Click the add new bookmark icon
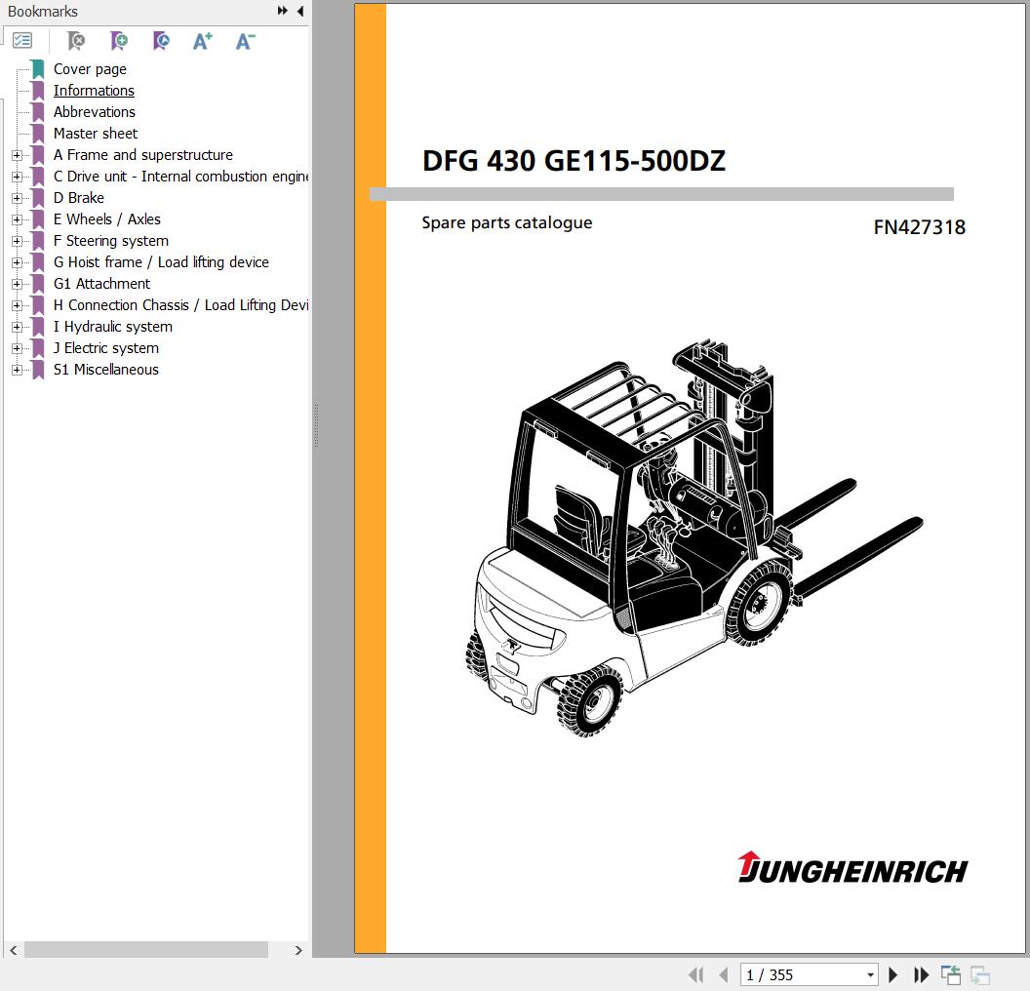1030x991 pixels. [x=118, y=41]
